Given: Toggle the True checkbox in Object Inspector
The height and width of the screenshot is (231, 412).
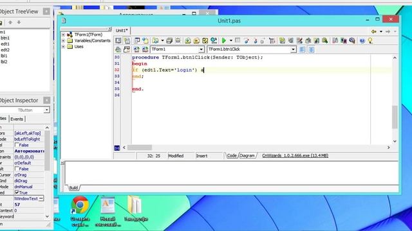Looking at the screenshot, I should tap(17, 193).
